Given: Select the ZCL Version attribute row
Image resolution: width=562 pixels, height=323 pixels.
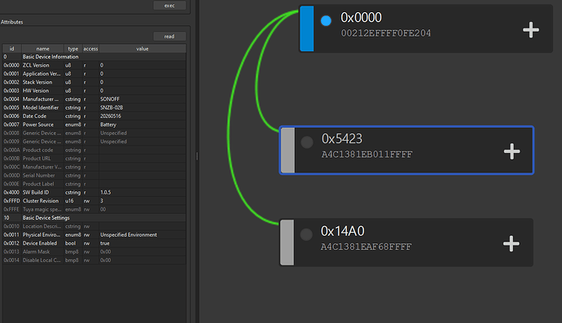Looking at the screenshot, I should tap(94, 65).
